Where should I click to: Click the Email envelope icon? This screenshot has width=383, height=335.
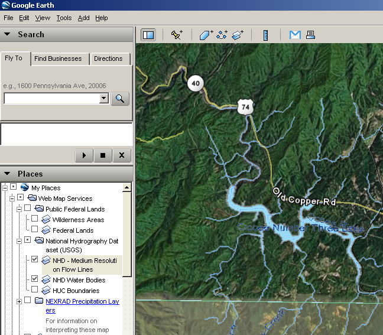point(295,35)
